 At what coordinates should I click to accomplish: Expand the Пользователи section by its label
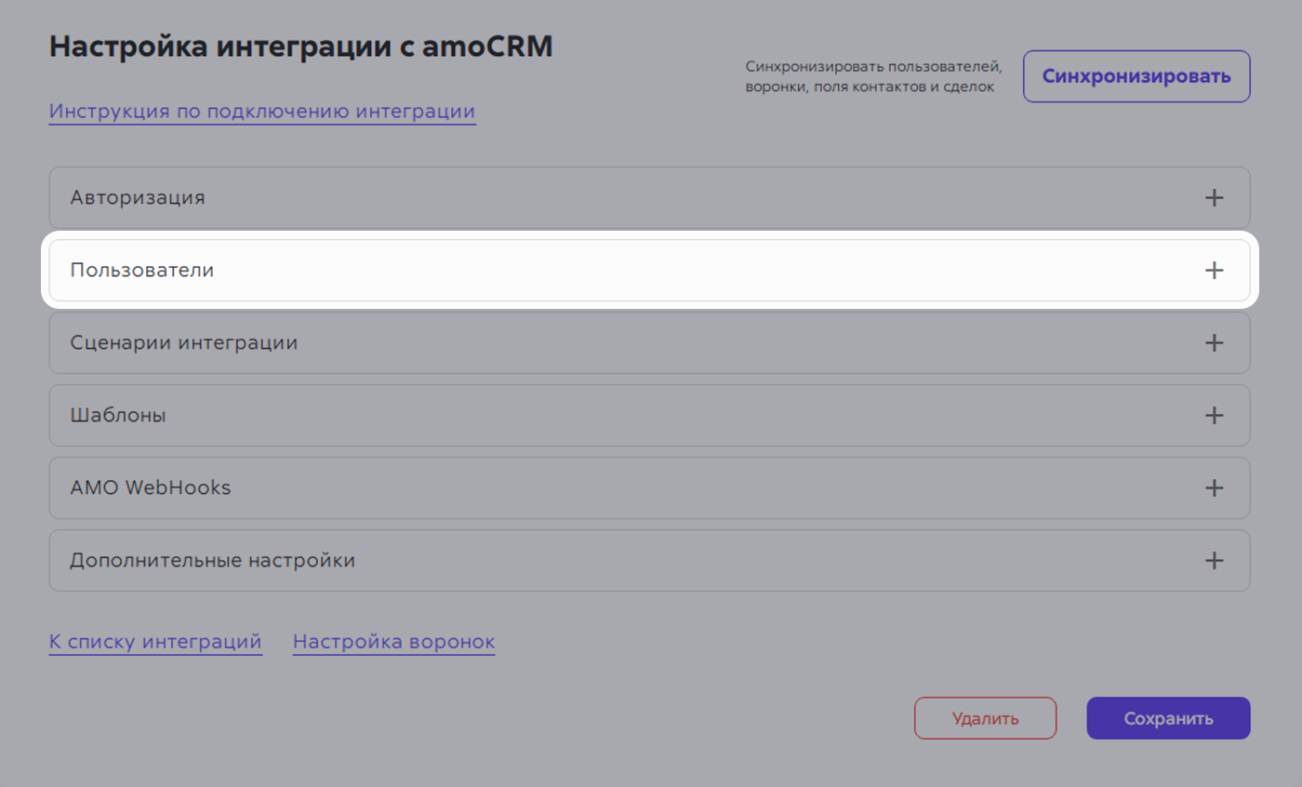142,271
